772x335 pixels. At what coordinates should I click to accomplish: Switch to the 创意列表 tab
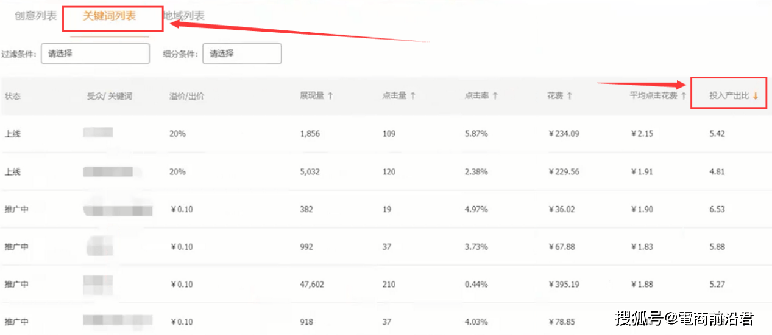click(x=36, y=16)
